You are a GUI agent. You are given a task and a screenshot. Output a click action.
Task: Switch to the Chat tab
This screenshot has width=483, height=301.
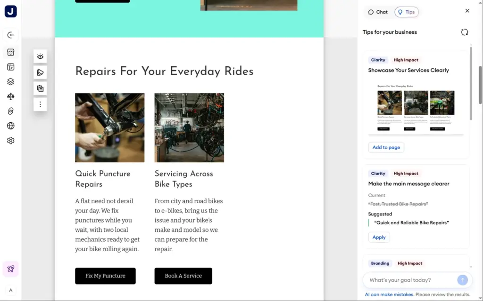tap(378, 12)
